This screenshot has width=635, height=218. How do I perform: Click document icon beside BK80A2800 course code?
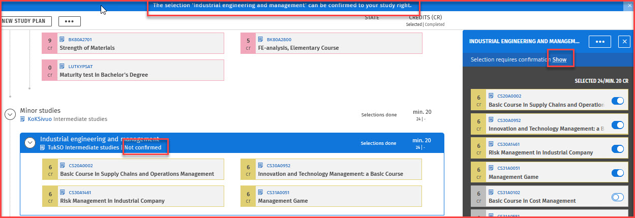click(x=261, y=40)
